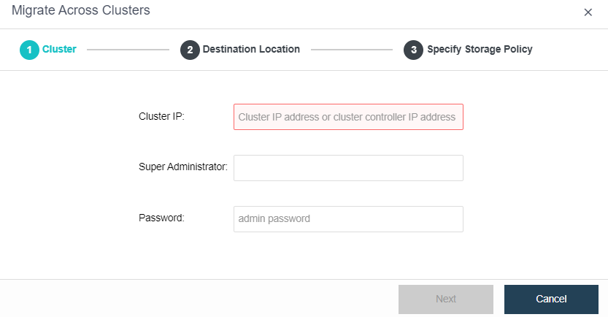Focus the admin password field

[348, 219]
